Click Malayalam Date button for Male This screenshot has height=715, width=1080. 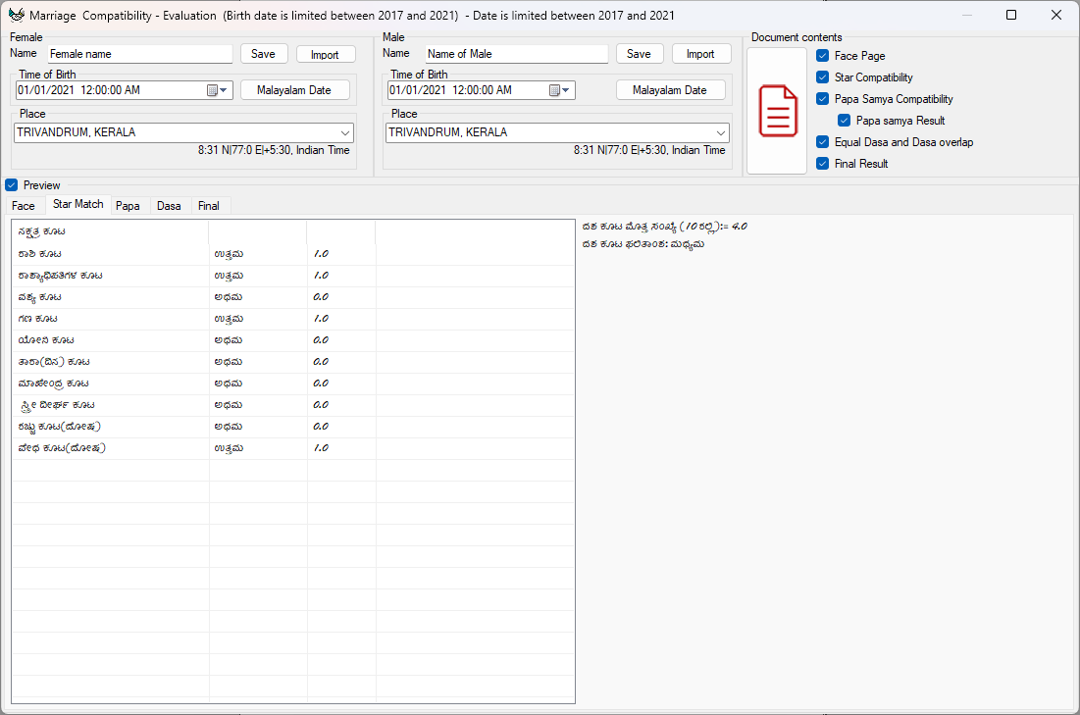(x=670, y=90)
